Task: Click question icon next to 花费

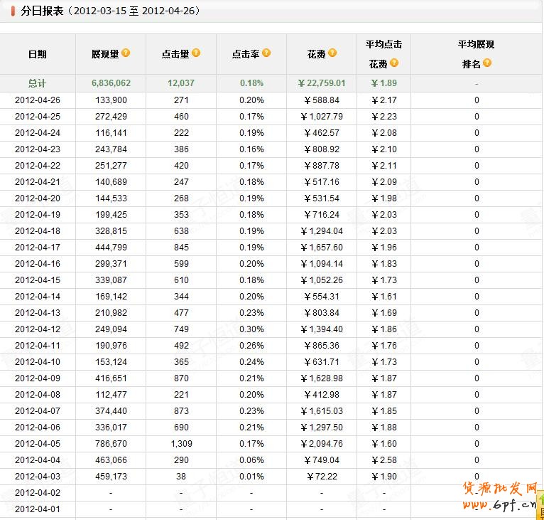Action: [332, 53]
